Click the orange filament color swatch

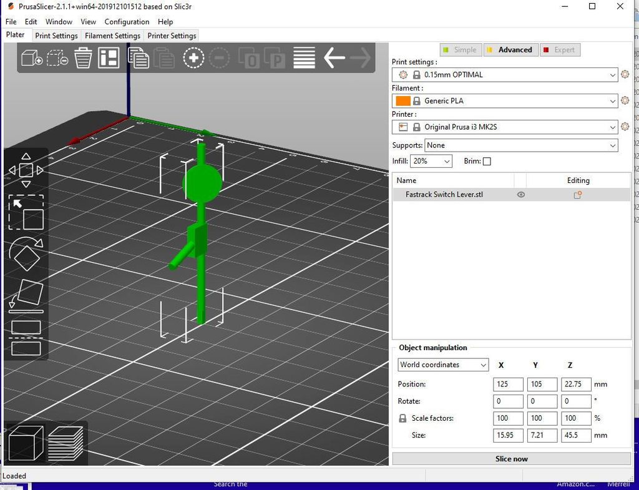[x=403, y=101]
